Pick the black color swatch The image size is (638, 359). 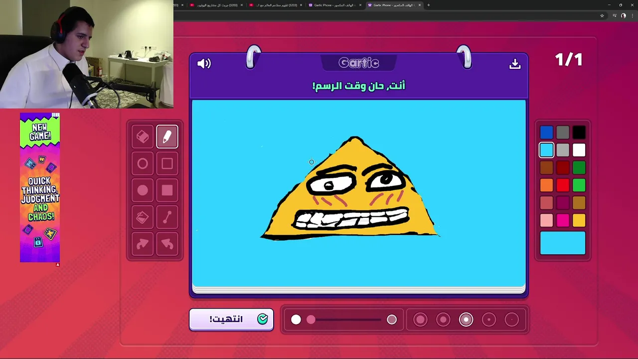[579, 132]
